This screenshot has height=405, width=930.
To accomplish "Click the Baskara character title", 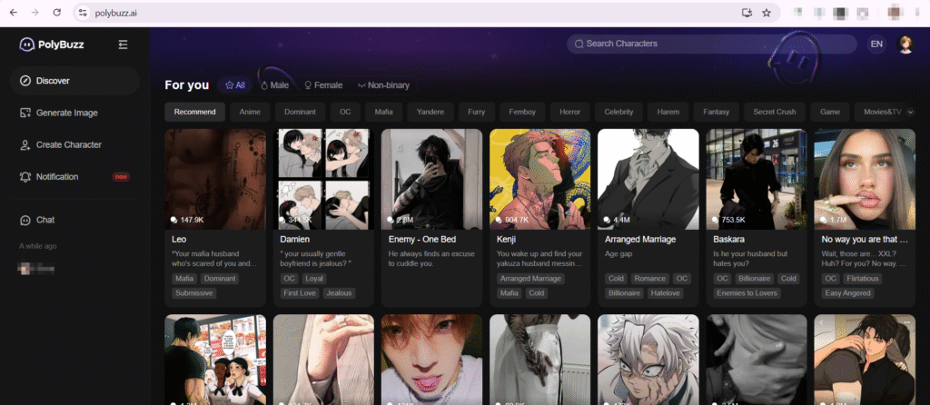I will (729, 240).
